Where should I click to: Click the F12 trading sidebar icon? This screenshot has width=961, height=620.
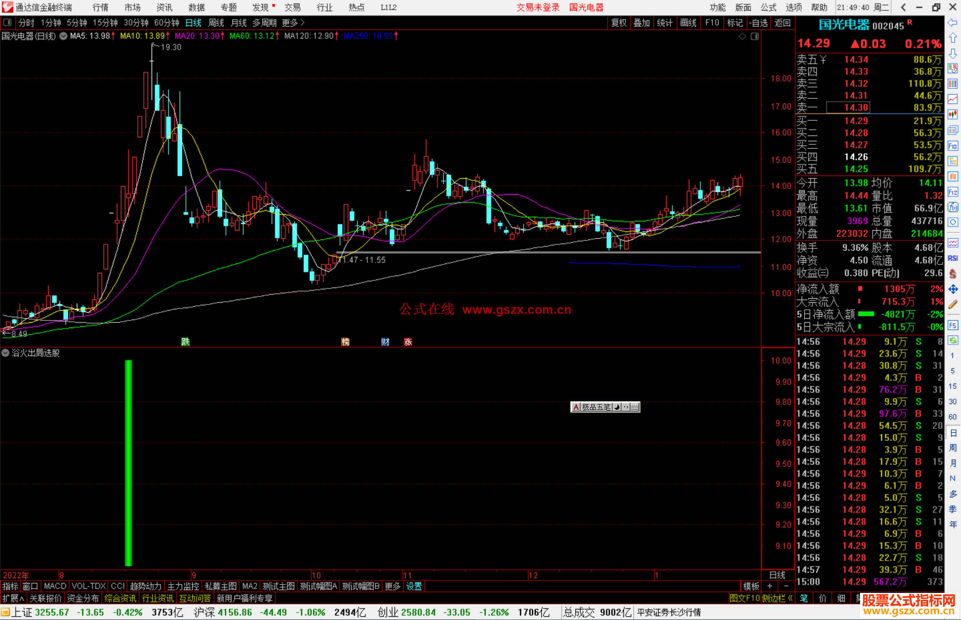point(953,192)
